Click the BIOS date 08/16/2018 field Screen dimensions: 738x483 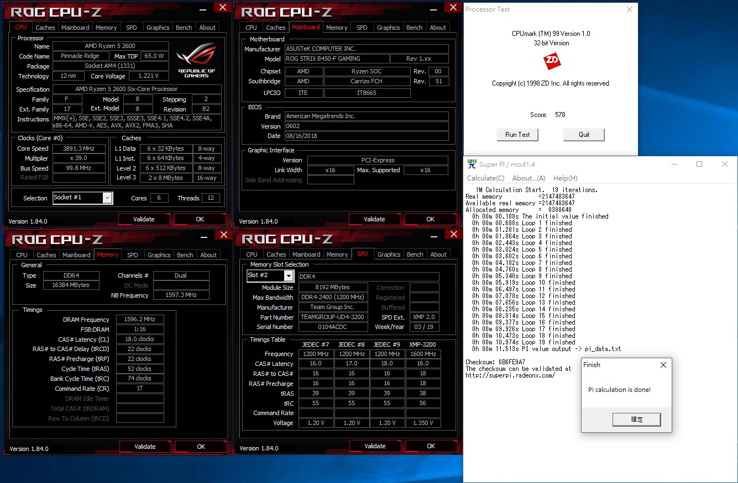(367, 136)
